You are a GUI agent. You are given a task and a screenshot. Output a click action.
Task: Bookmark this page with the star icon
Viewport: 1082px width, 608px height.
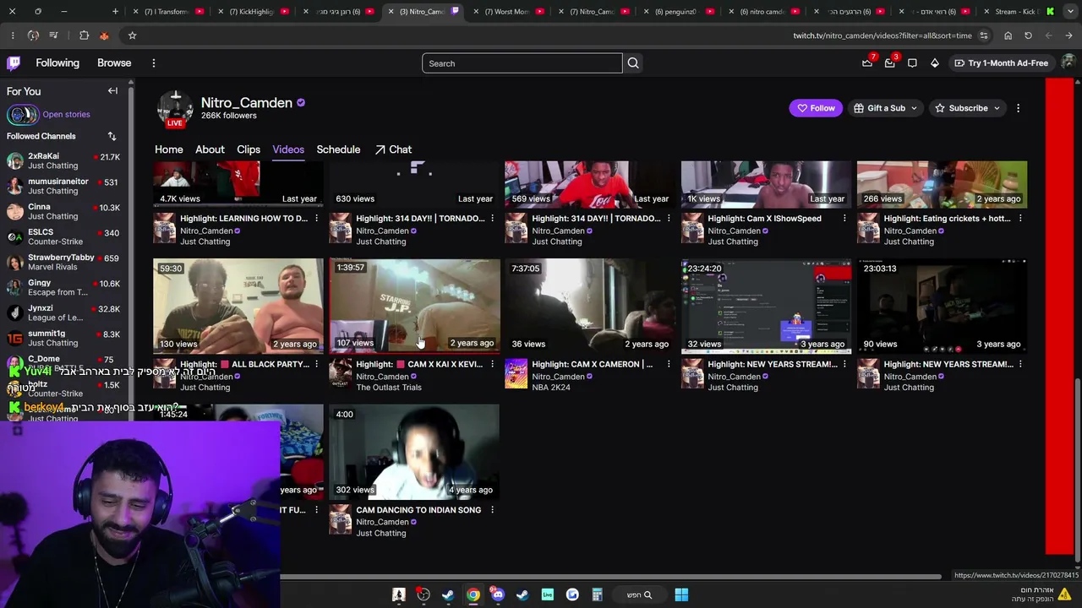[132, 35]
